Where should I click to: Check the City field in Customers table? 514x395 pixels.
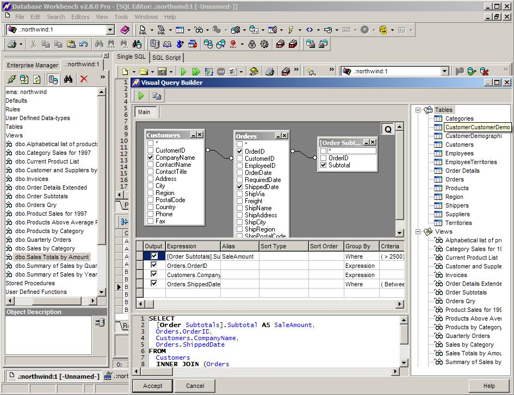[x=151, y=186]
